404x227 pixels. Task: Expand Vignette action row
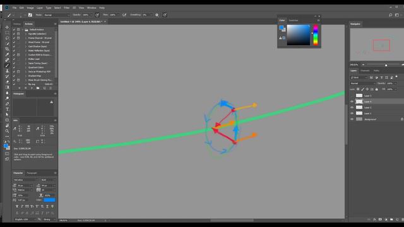click(x=26, y=33)
